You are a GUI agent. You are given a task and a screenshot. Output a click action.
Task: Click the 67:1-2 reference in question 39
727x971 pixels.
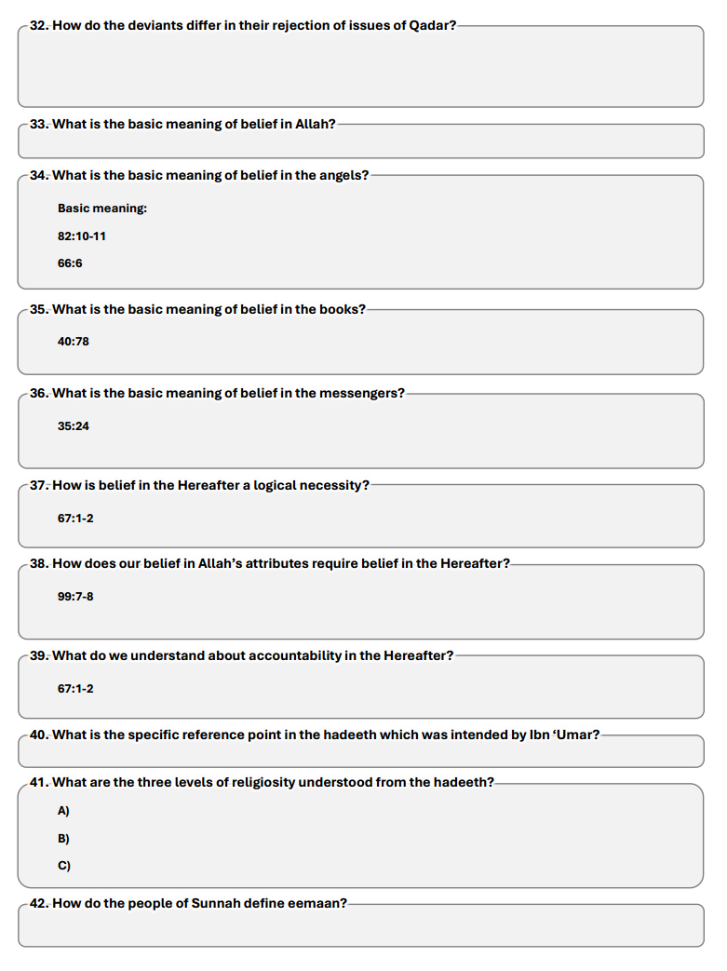[75, 689]
